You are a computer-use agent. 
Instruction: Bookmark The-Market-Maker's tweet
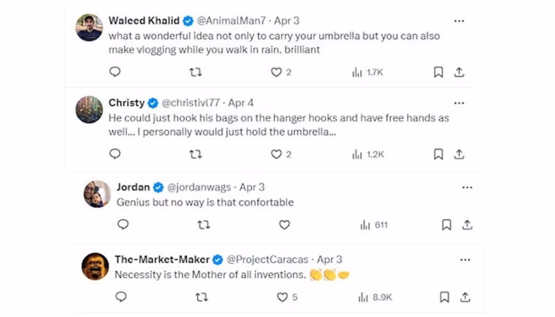point(444,297)
